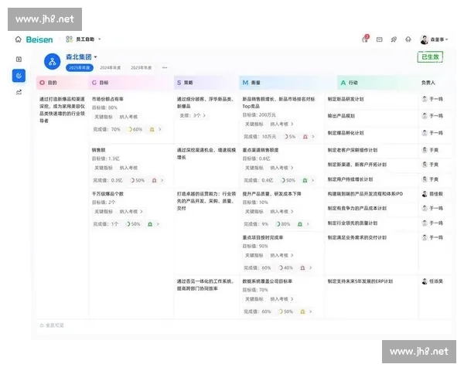Click the rocket icon in top bar
This screenshot has height=371, width=464.
394,39
